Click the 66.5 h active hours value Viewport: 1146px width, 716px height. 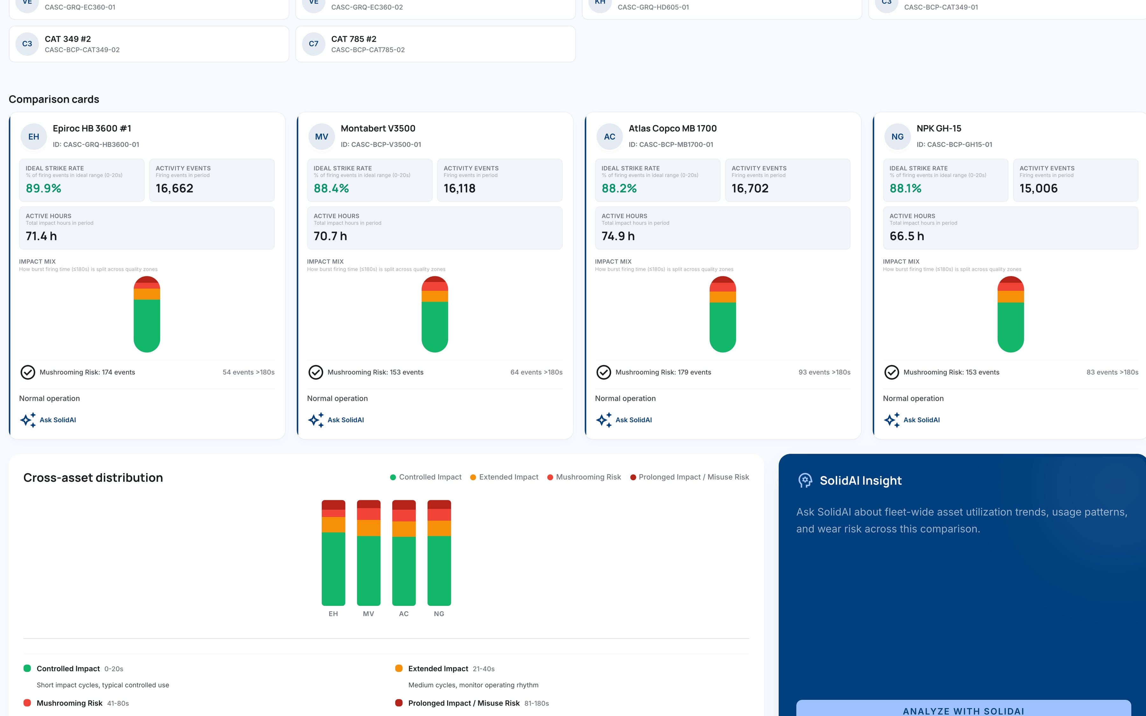[907, 236]
